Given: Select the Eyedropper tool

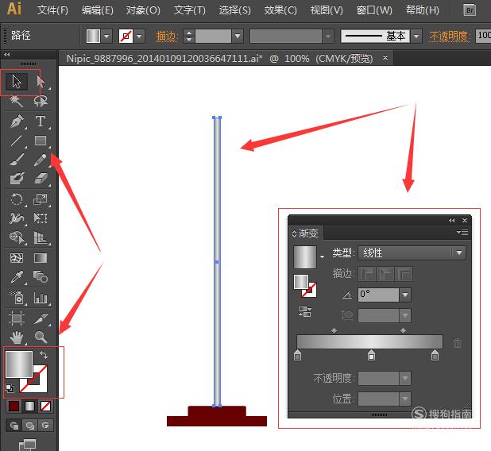Looking at the screenshot, I should 16,277.
